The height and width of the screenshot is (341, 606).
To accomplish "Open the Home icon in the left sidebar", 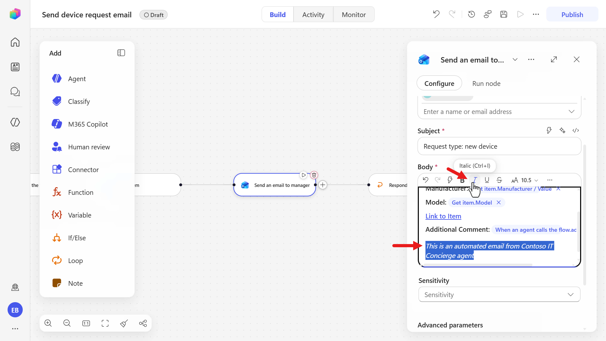I will (x=15, y=42).
